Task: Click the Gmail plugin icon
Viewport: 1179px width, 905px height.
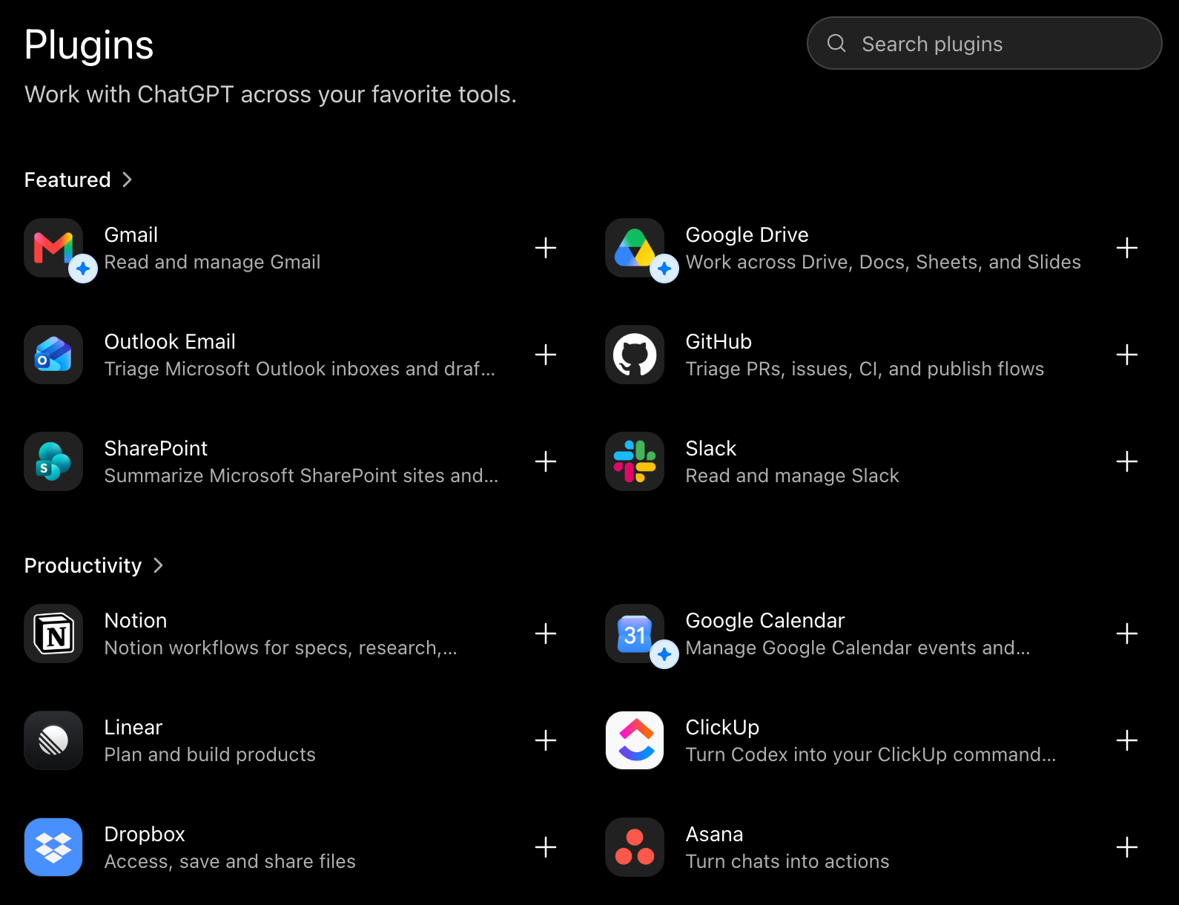Action: tap(53, 248)
